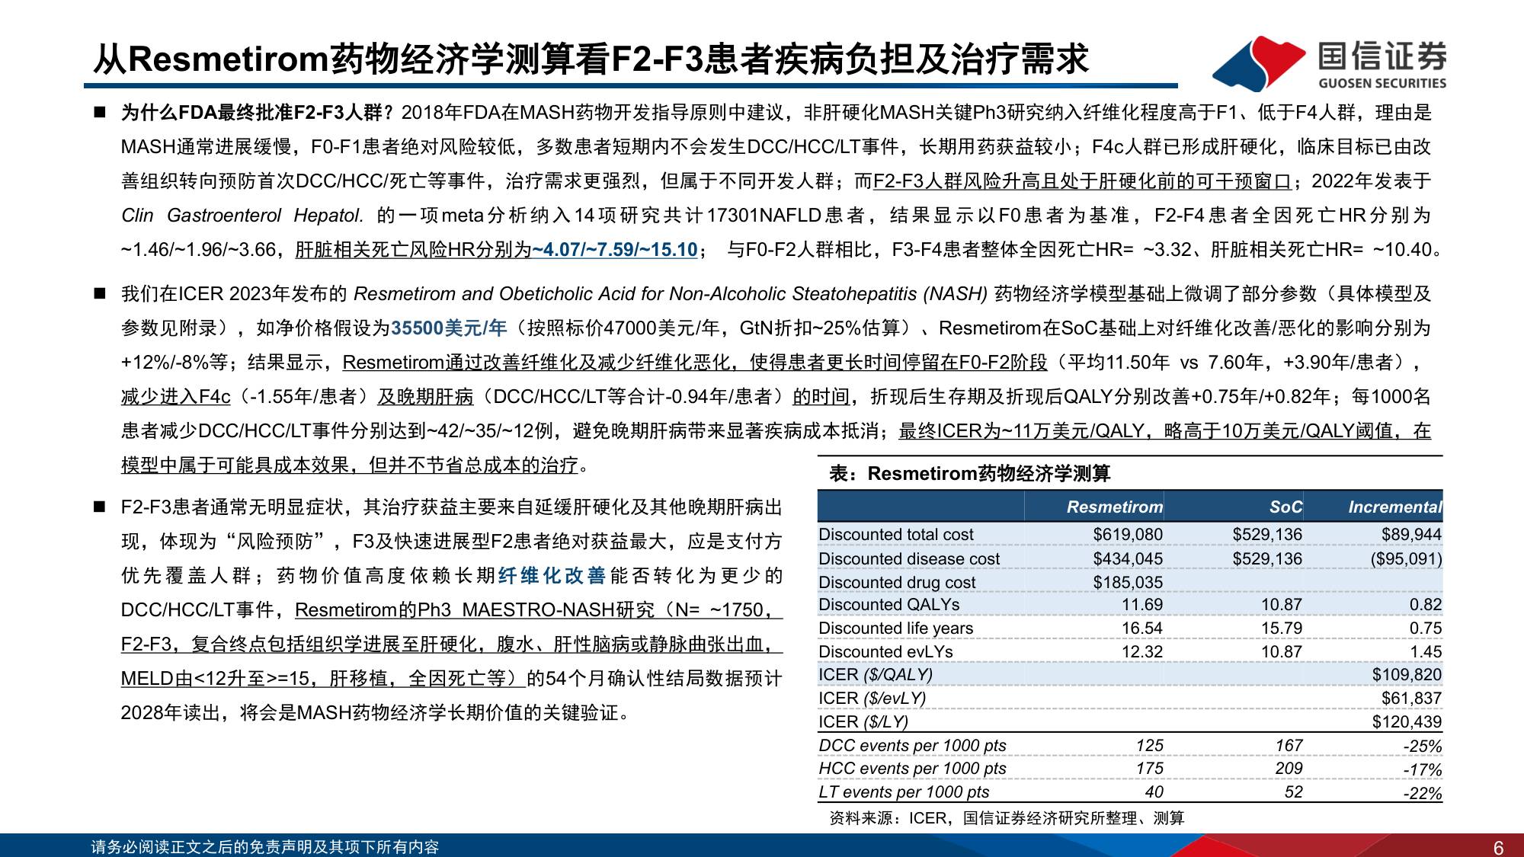1524x857 pixels.
Task: Click the 'Discounted total cost' row label
Action: click(895, 535)
